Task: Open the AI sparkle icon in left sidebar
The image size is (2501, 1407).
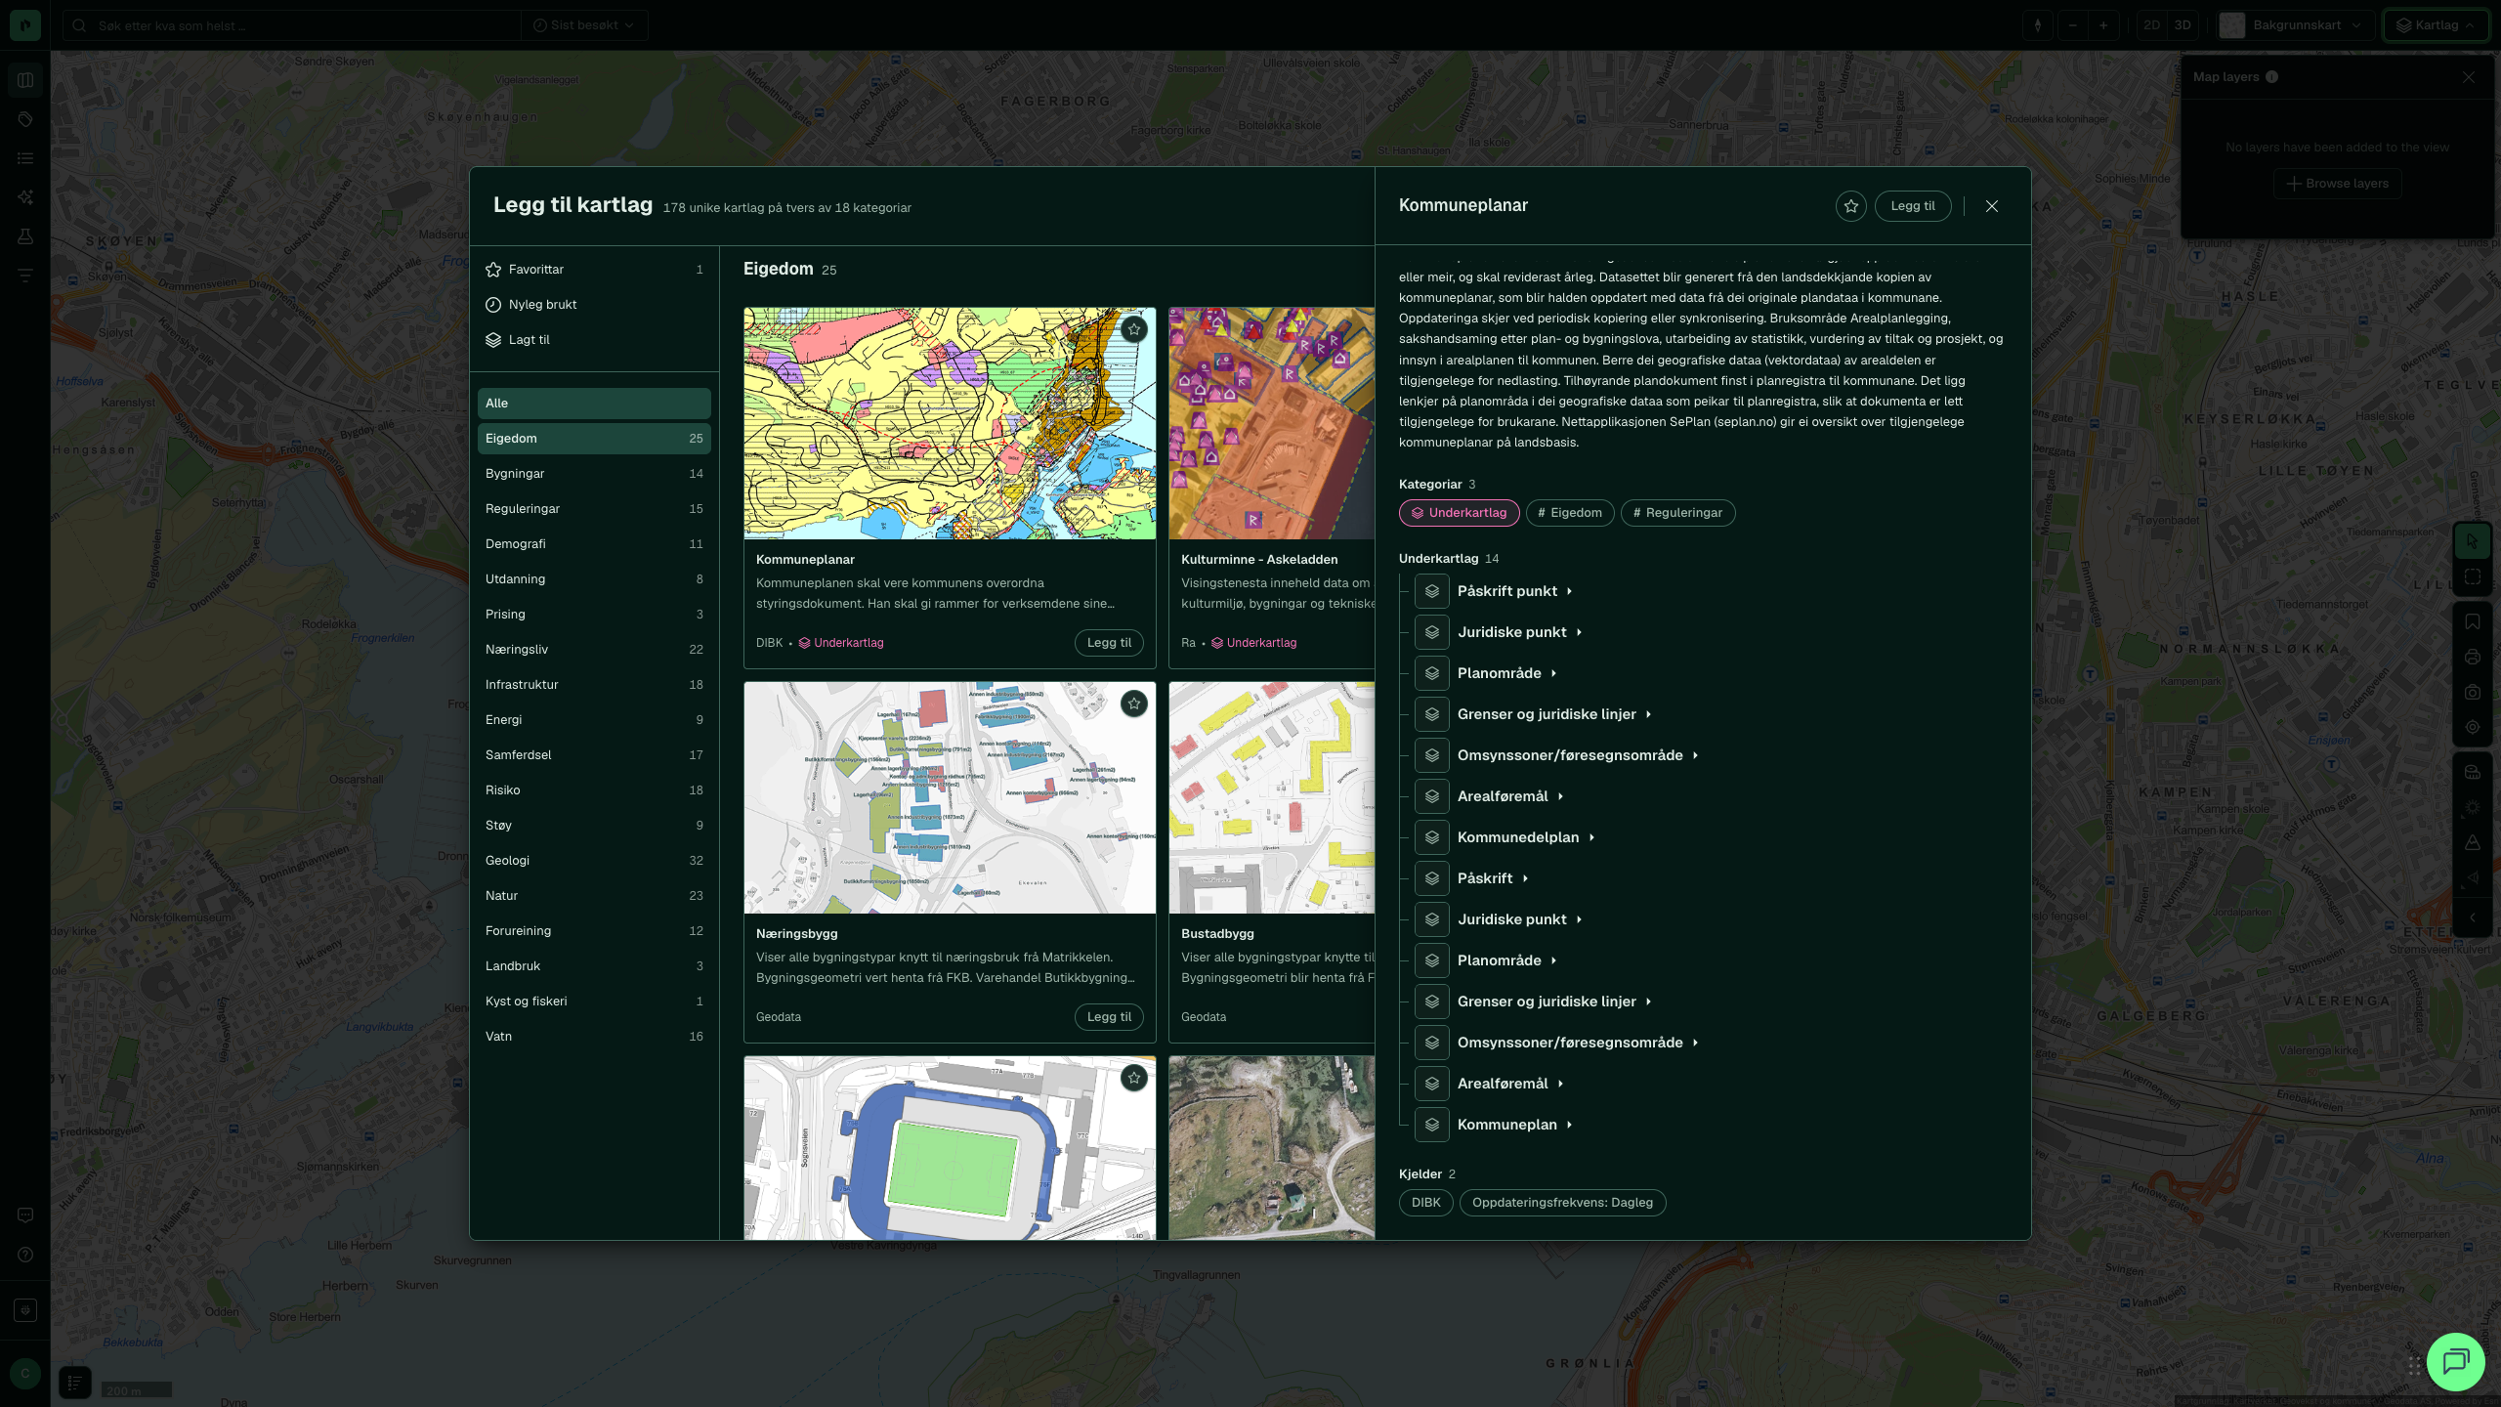Action: [x=25, y=197]
